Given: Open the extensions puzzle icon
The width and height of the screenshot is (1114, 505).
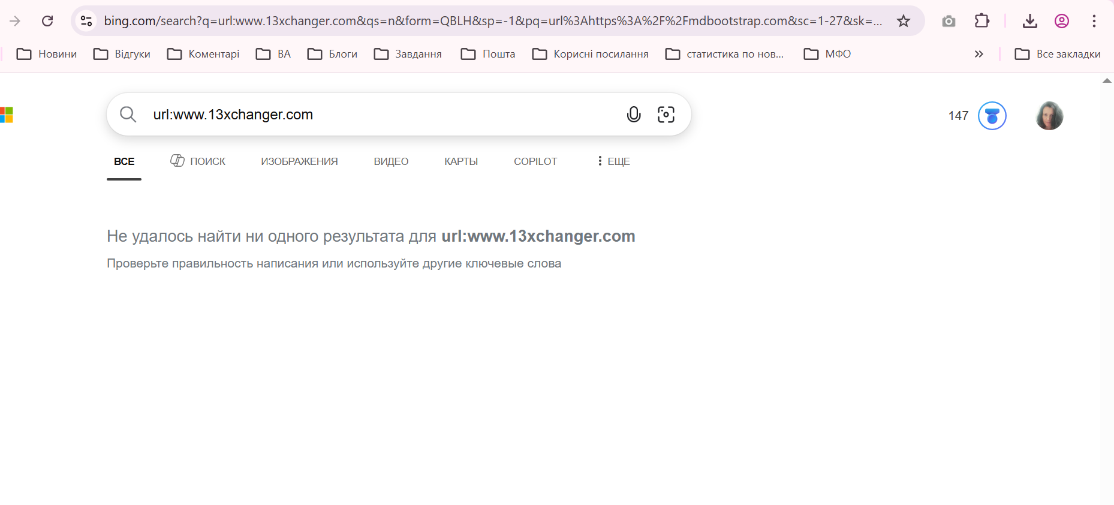Looking at the screenshot, I should click(981, 21).
